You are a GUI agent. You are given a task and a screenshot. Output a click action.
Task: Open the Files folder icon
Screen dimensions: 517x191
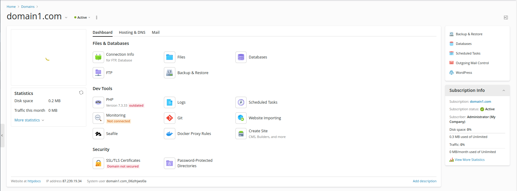tap(170, 57)
